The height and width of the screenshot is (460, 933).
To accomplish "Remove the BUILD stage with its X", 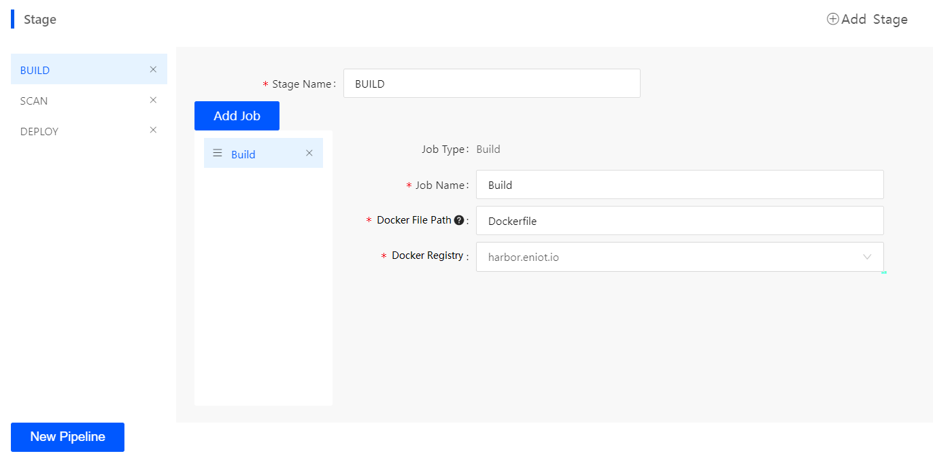I will point(153,69).
